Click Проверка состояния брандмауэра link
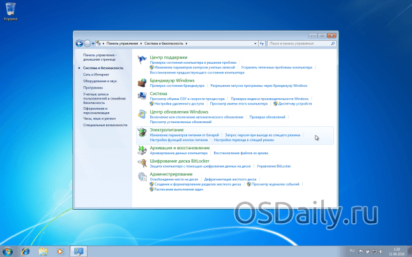 click(177, 85)
